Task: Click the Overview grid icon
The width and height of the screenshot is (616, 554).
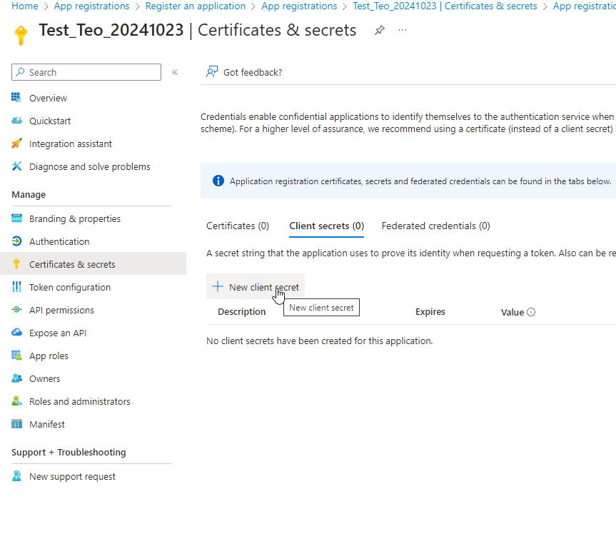Action: click(16, 98)
